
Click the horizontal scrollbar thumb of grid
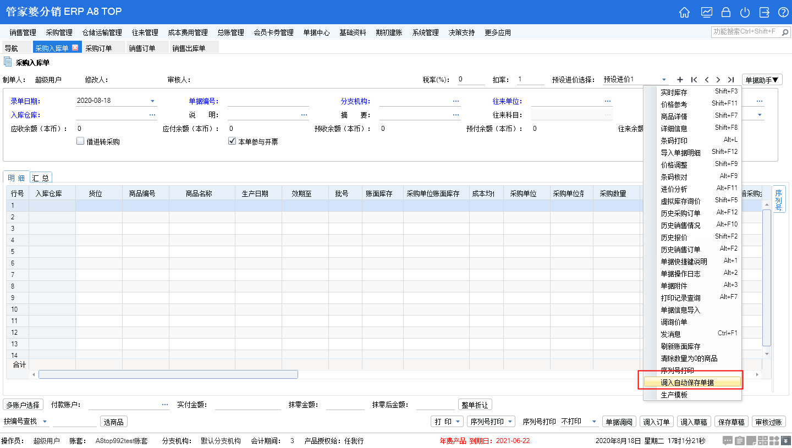168,374
